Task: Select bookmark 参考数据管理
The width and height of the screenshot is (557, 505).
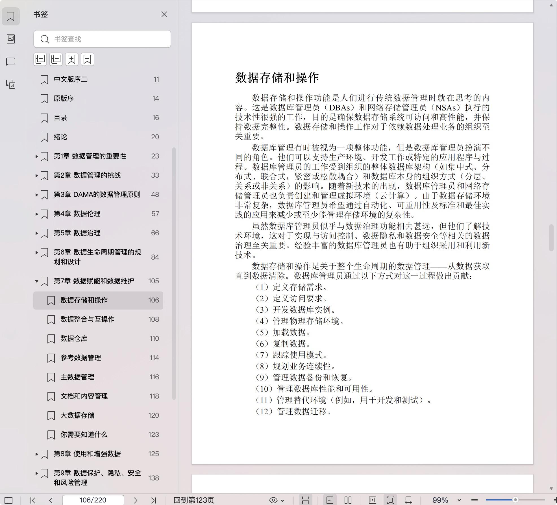Action: click(98, 358)
